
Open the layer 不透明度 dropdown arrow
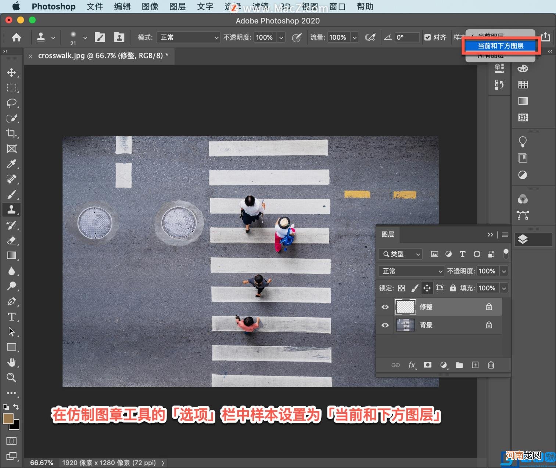[x=504, y=271]
